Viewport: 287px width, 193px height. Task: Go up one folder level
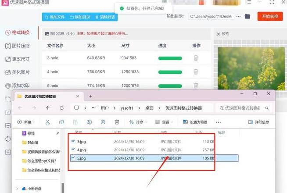(x=47, y=108)
